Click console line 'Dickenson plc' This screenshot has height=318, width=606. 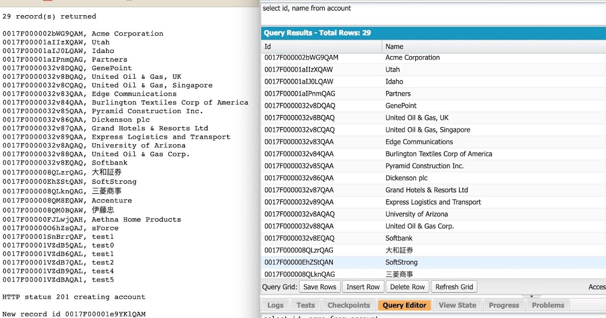tap(76, 120)
